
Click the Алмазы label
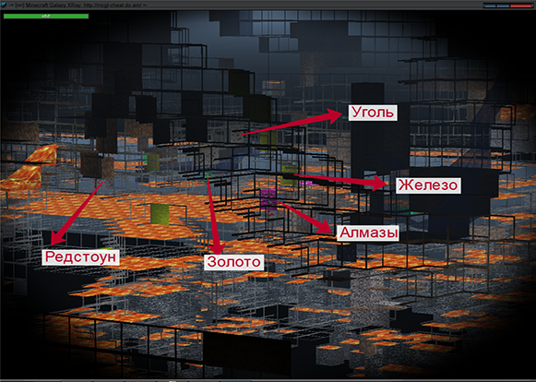tap(368, 233)
